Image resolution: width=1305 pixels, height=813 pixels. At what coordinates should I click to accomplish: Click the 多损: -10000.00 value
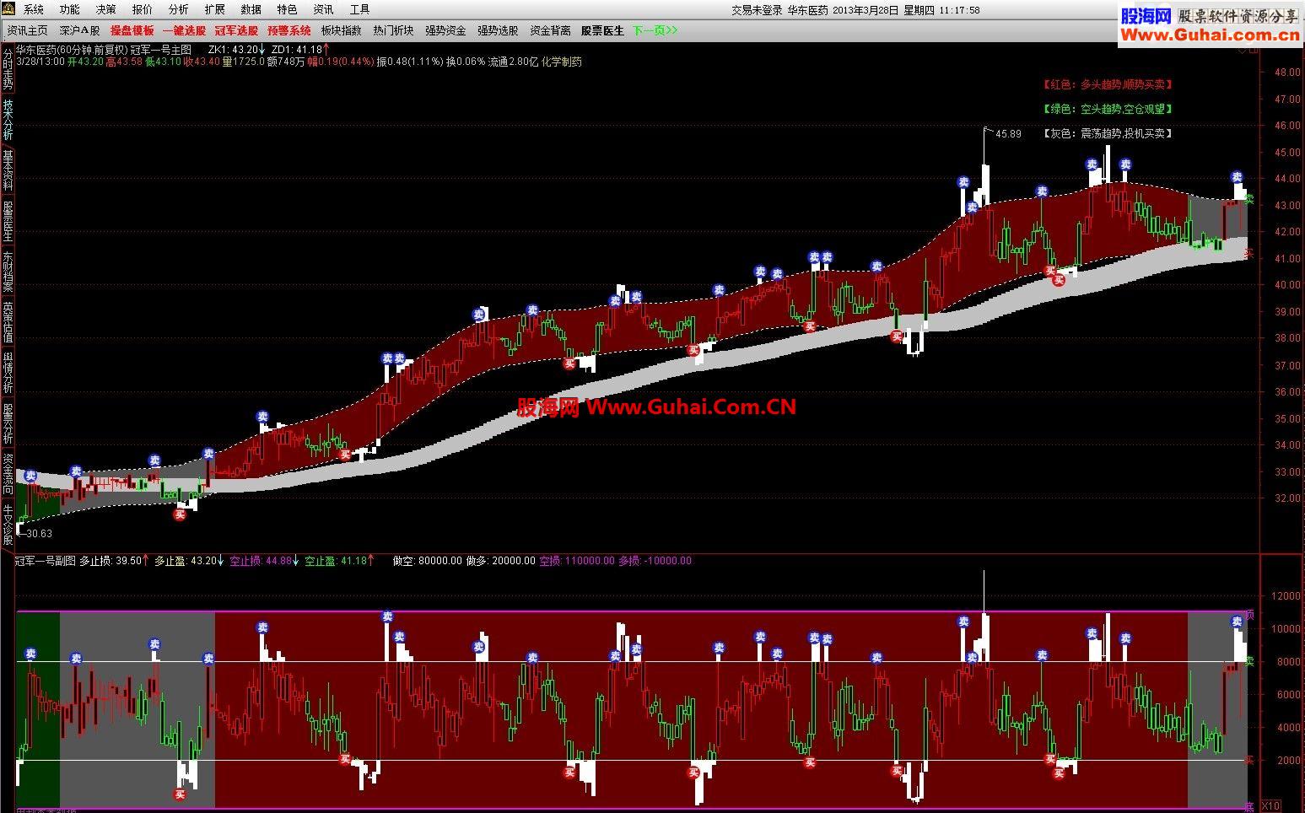tap(655, 560)
